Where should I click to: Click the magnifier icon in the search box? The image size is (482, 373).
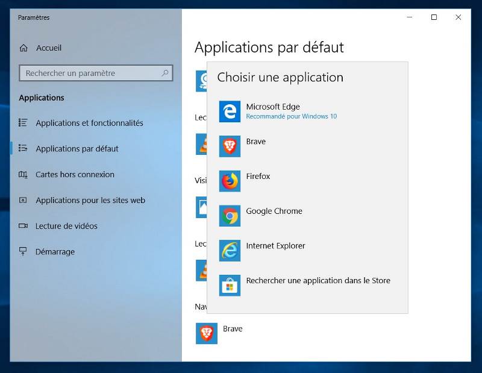click(165, 73)
